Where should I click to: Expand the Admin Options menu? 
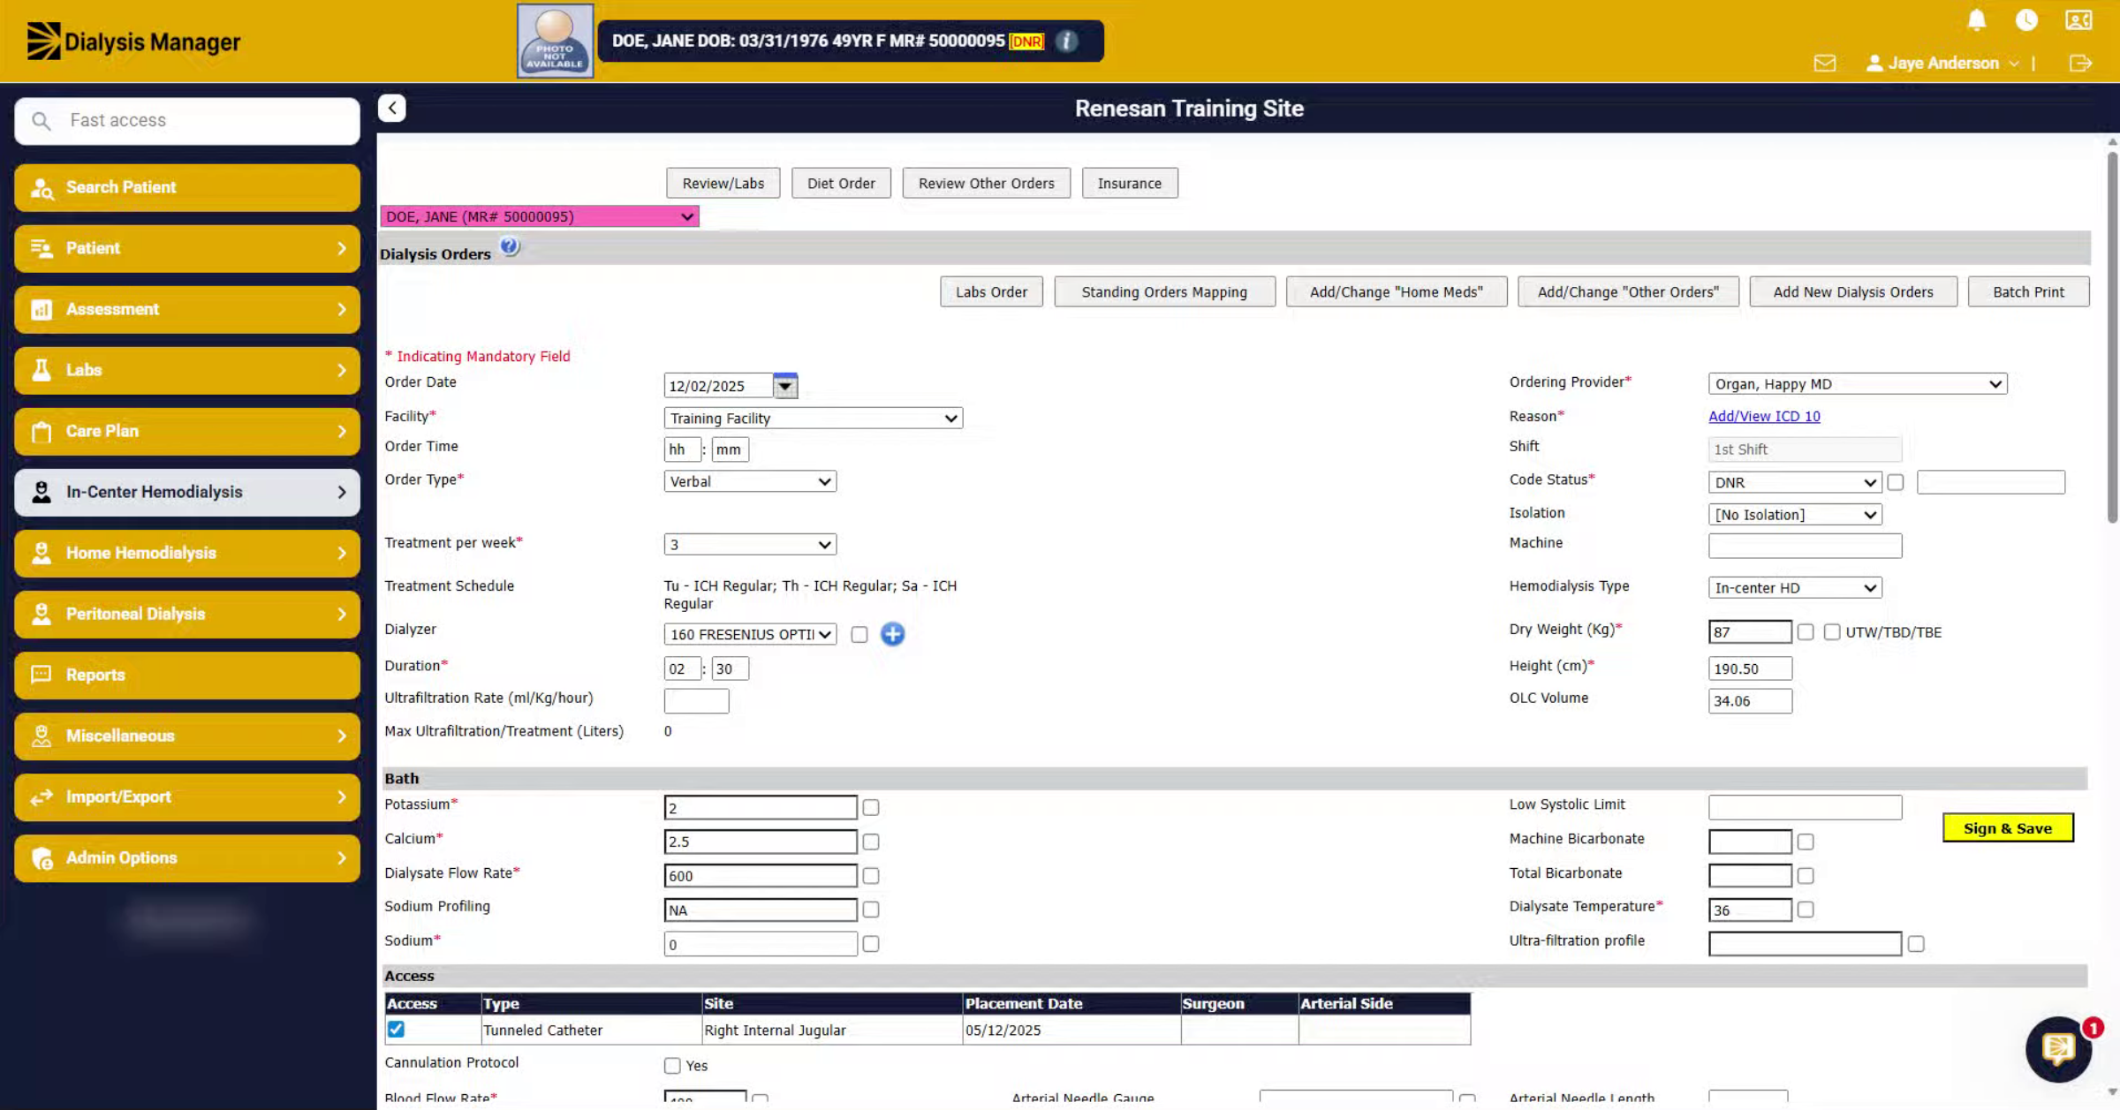187,857
